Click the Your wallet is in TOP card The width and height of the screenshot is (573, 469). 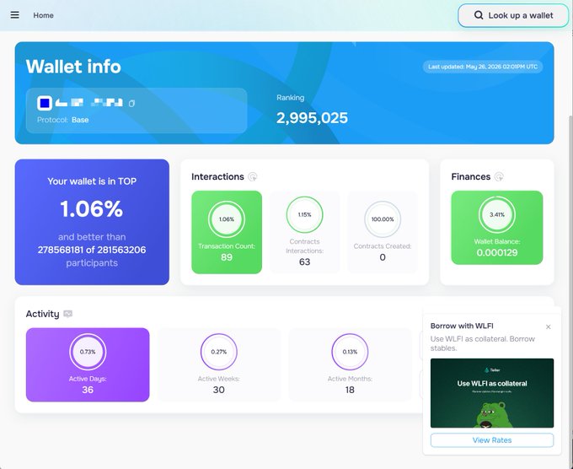[92, 222]
